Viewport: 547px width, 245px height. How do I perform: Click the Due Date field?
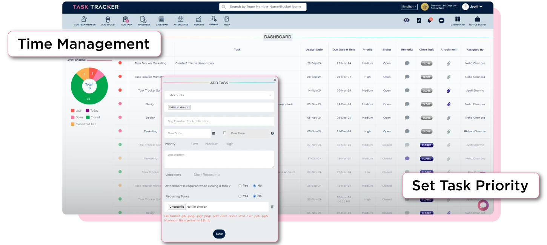coord(187,133)
